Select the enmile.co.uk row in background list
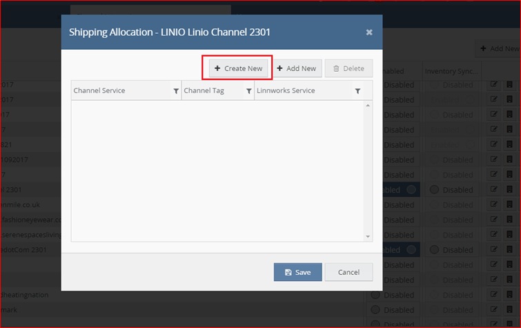Screen dimensions: 521x328 pyautogui.click(x=30, y=204)
